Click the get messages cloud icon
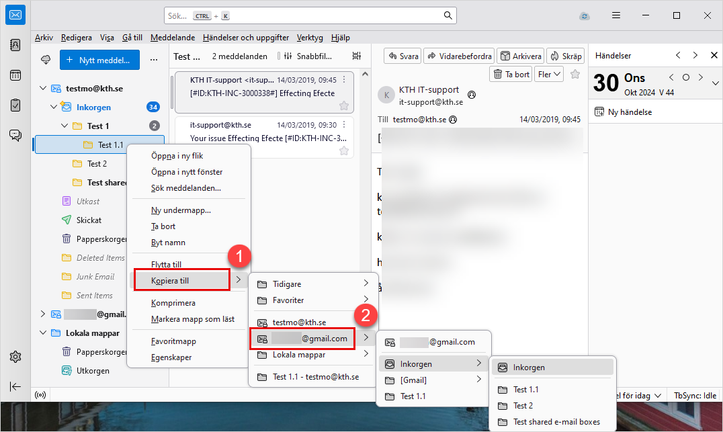The height and width of the screenshot is (432, 723). pyautogui.click(x=46, y=60)
